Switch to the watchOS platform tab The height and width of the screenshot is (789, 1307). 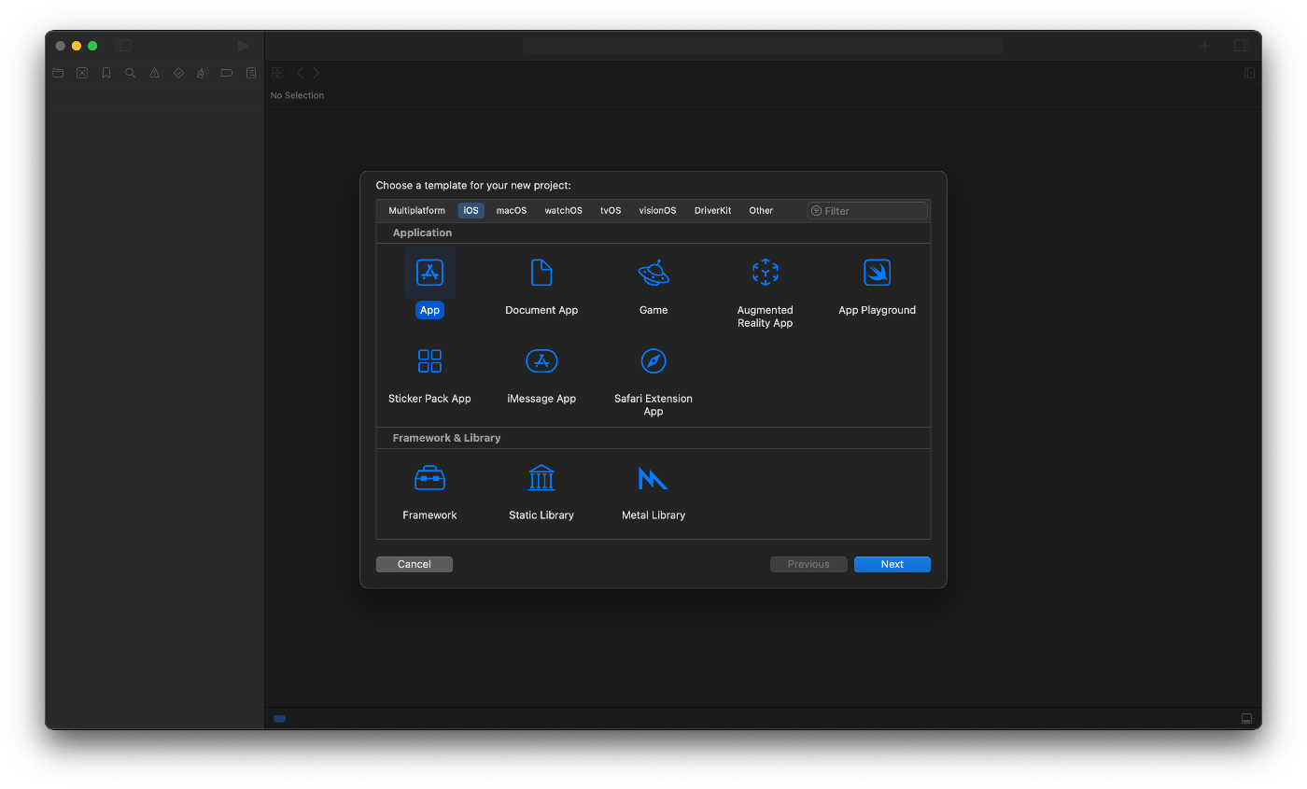tap(564, 211)
